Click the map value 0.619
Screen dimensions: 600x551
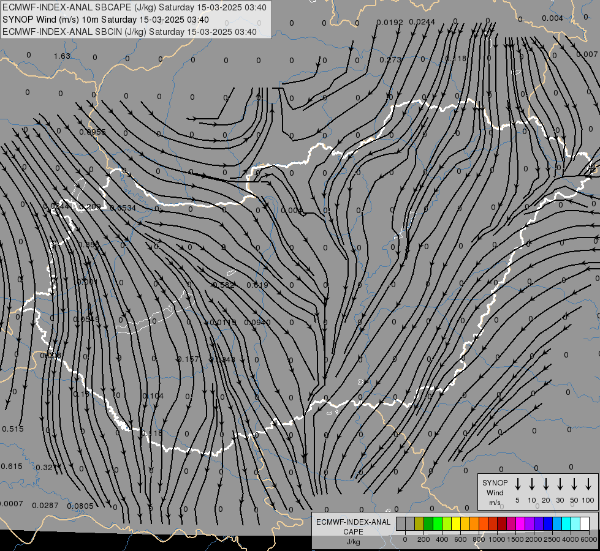(257, 285)
